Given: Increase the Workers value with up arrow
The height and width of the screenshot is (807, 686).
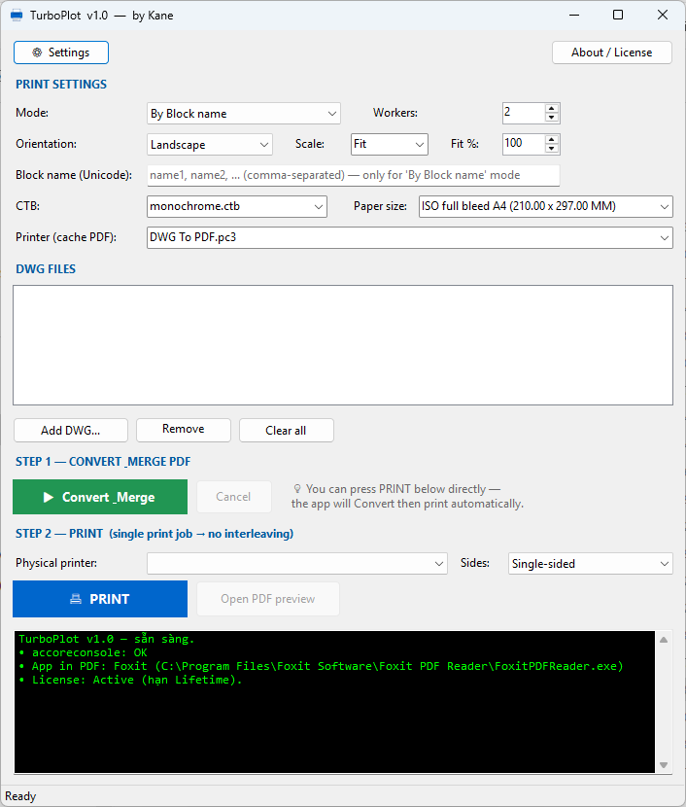Looking at the screenshot, I should (x=552, y=109).
